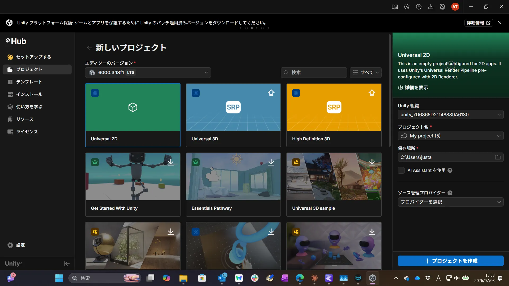This screenshot has height=286, width=509.
Task: Click the 詳細情報 external link button
Action: [479, 23]
